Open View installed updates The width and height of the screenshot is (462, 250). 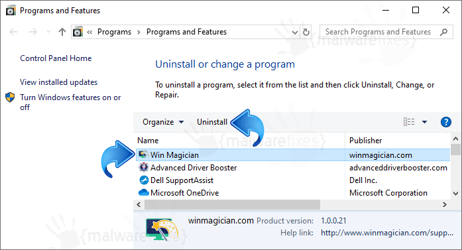[58, 82]
